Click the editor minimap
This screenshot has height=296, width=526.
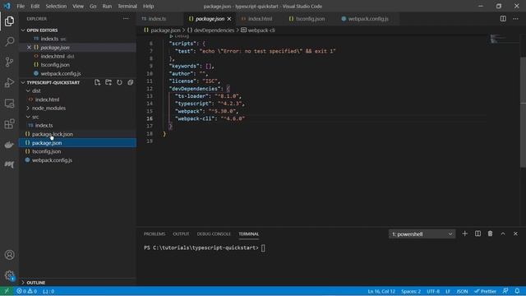(x=504, y=39)
